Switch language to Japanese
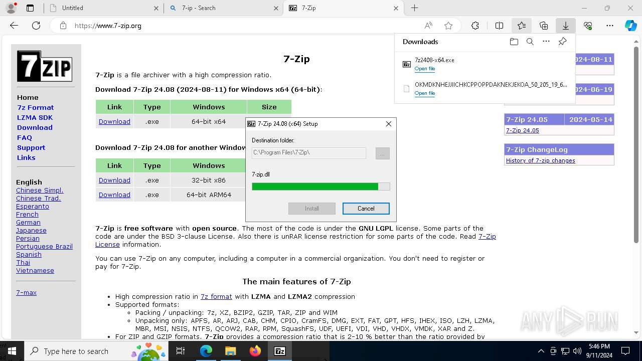This screenshot has height=361, width=642. 31,231
